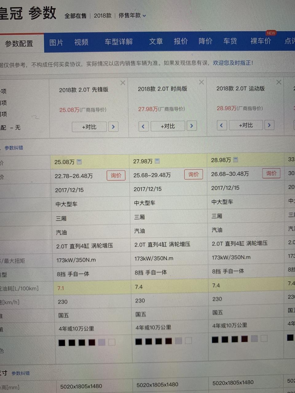Screen dimensions: 295x393
Task: Switch to the 视频 tab
Action: pyautogui.click(x=81, y=42)
